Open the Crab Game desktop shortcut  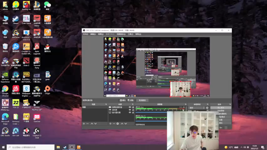[x=26, y=20]
